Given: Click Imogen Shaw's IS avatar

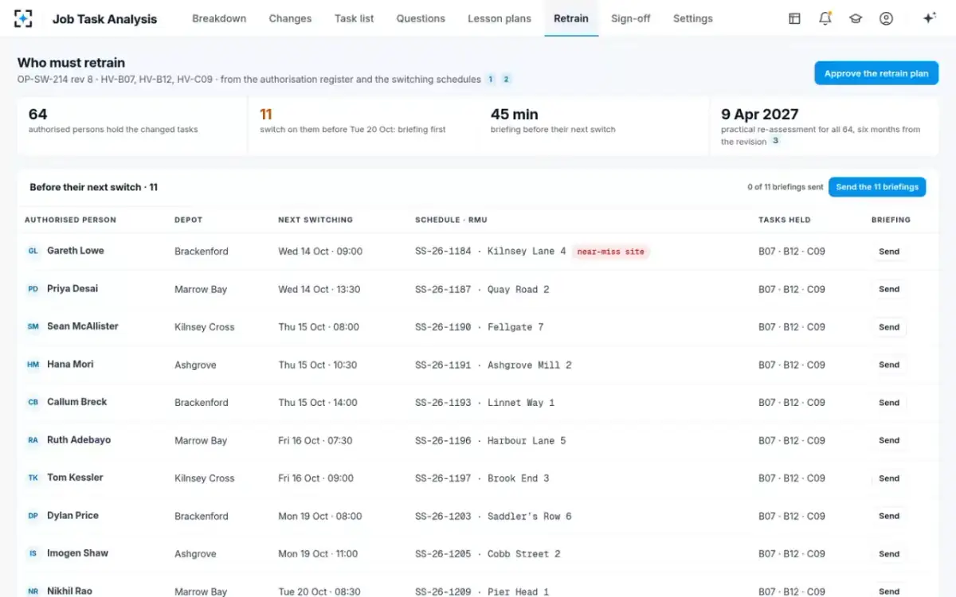Looking at the screenshot, I should pyautogui.click(x=33, y=553).
